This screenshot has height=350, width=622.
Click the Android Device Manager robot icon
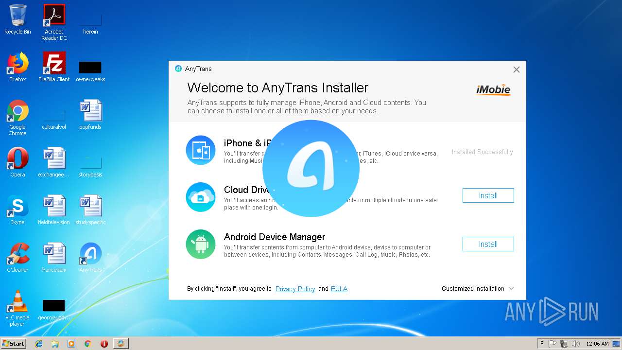click(201, 244)
